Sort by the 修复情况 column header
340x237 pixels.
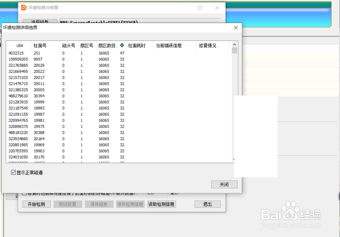(213, 46)
